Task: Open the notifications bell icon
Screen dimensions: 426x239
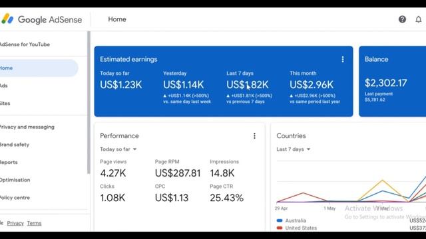Action: (419, 19)
